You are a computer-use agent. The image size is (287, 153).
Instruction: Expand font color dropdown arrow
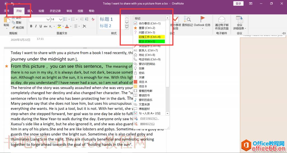(71, 26)
